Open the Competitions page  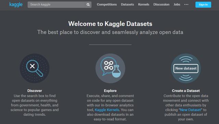tap(107, 4)
